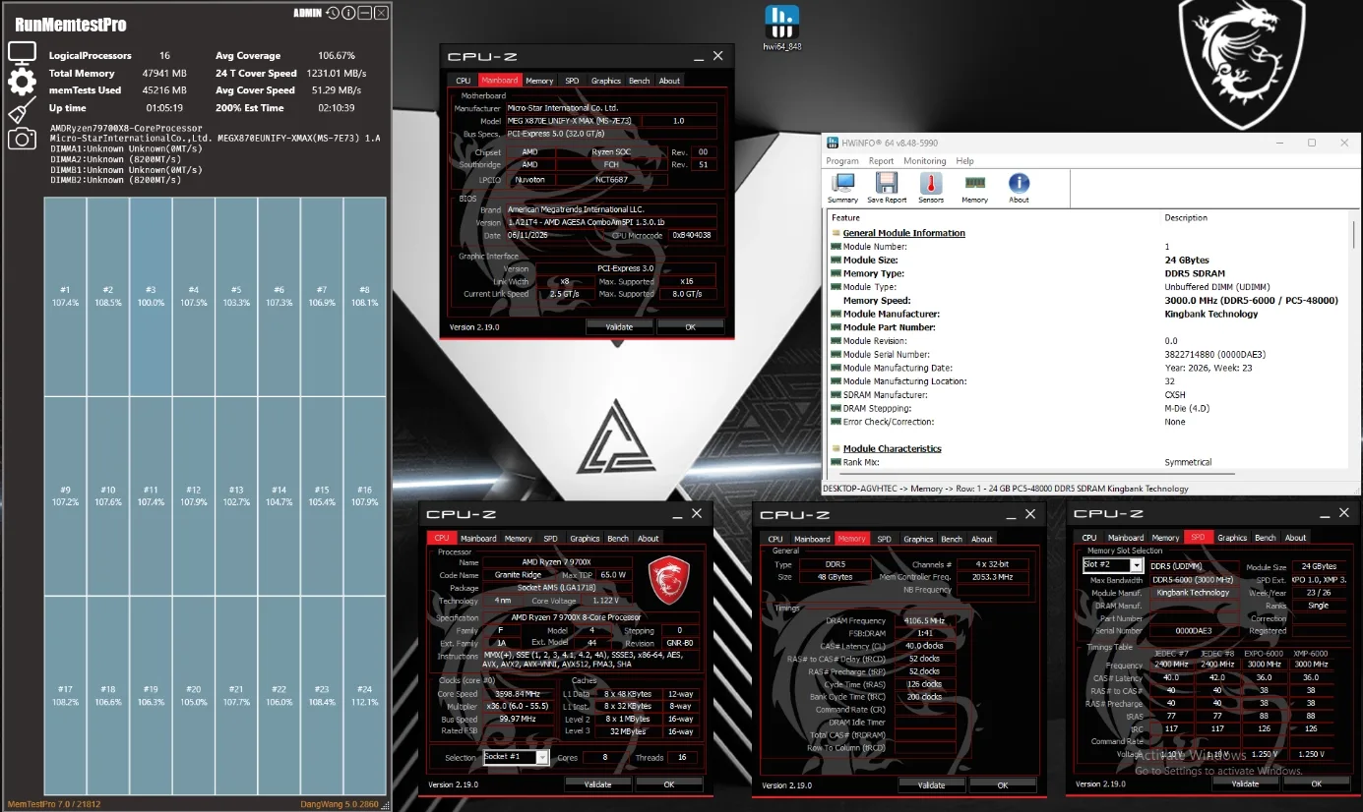The width and height of the screenshot is (1363, 812).
Task: Click the DIMMA2:Unknown (8200MT/s) line
Action: pyautogui.click(x=115, y=158)
